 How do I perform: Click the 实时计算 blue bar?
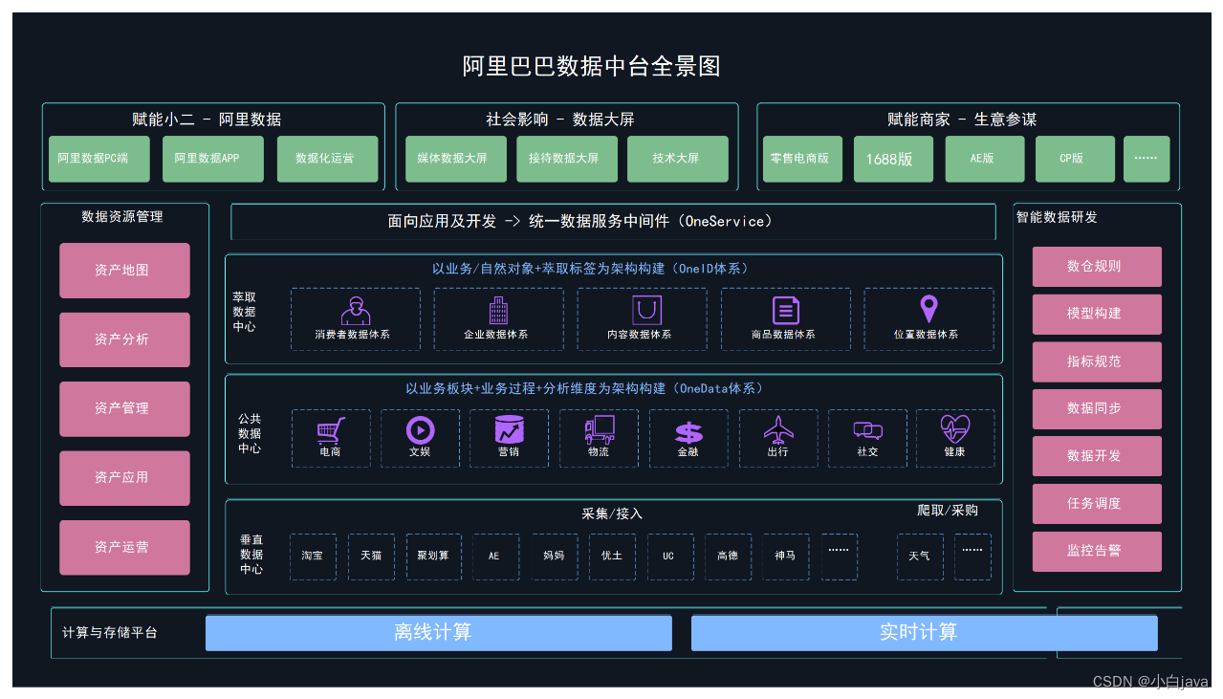click(x=925, y=633)
